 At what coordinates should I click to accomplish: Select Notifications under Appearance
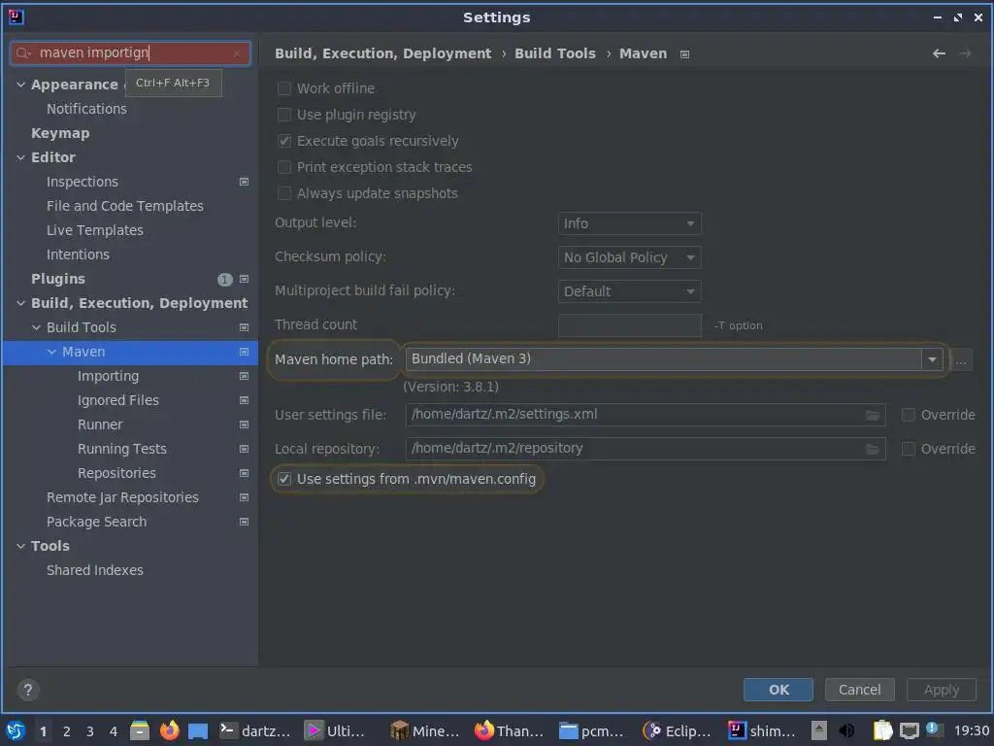[x=86, y=109]
